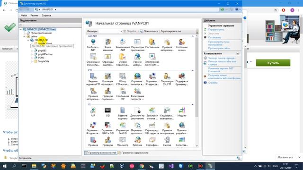Image resolution: width=303 pixels, height=170 pixels.
Task: Open Chrome from the taskbar
Action: 142,166
